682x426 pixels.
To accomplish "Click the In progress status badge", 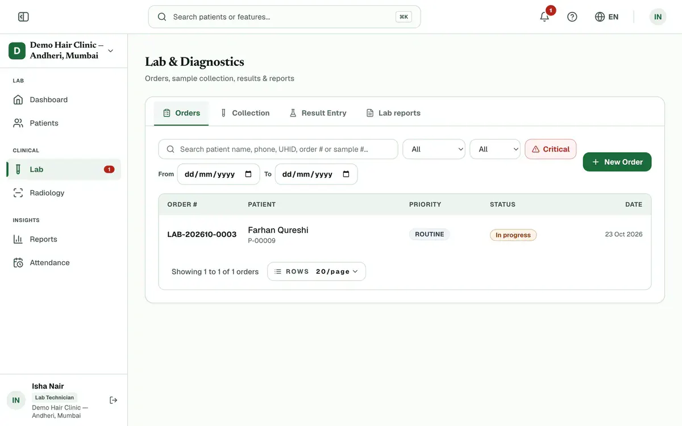I will 513,235.
